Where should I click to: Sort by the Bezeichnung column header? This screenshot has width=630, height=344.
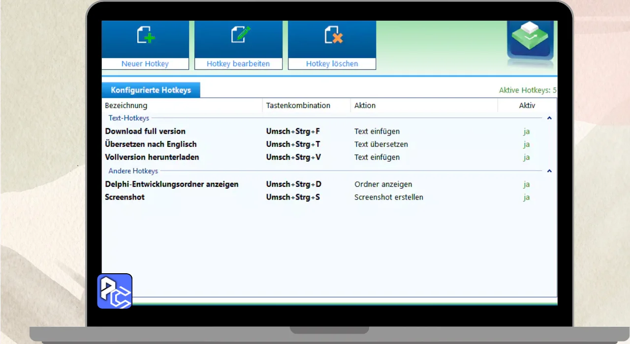click(x=126, y=106)
